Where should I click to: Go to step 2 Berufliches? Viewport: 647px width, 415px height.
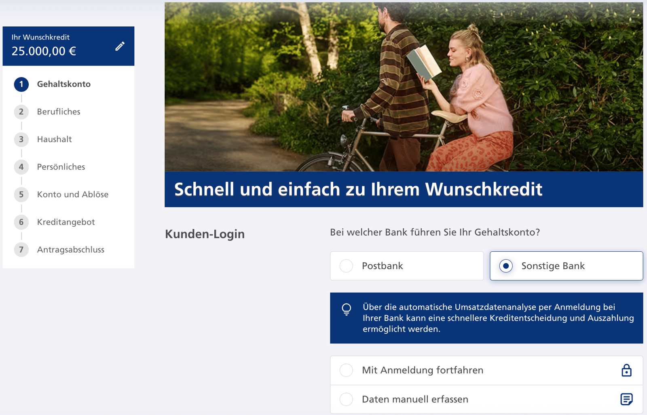pos(48,112)
